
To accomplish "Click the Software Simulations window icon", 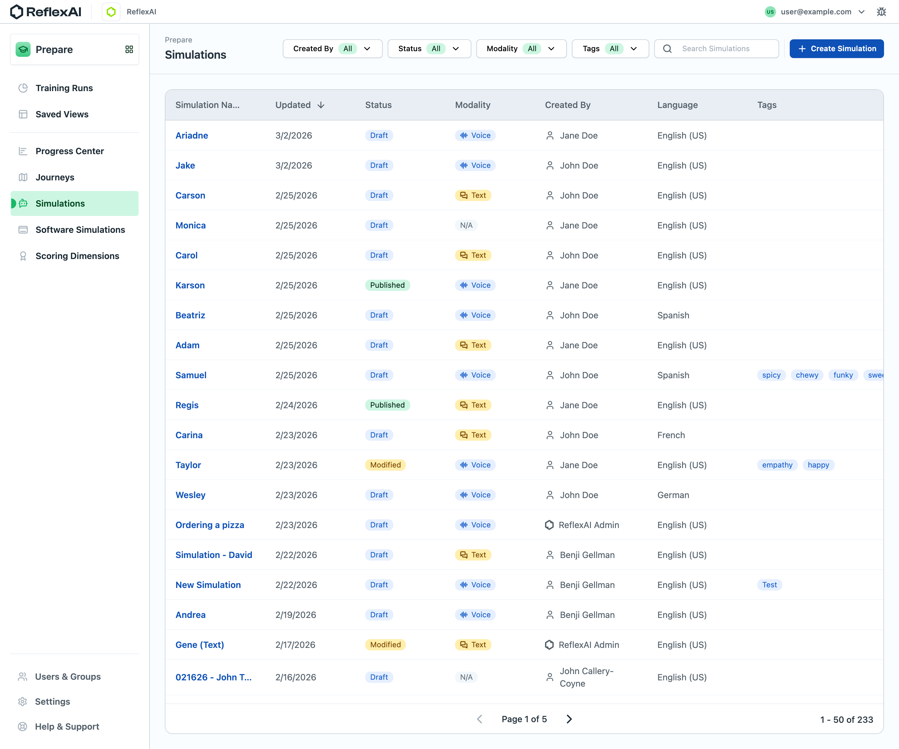I will [23, 230].
